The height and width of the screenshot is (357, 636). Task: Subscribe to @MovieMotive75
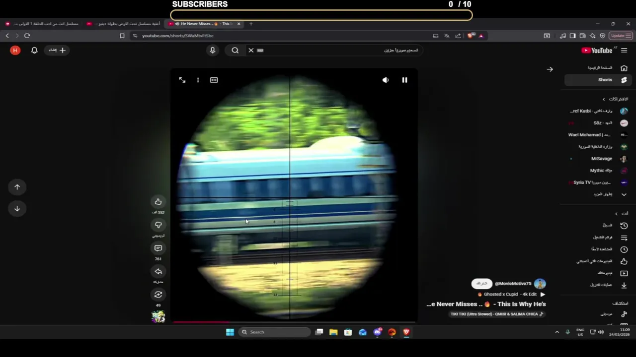pyautogui.click(x=481, y=284)
